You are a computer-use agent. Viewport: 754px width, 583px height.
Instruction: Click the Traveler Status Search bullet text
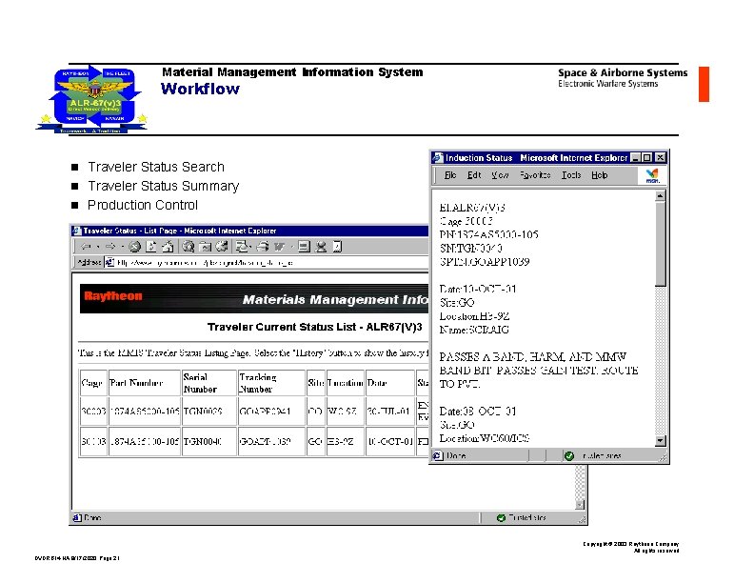tap(156, 167)
